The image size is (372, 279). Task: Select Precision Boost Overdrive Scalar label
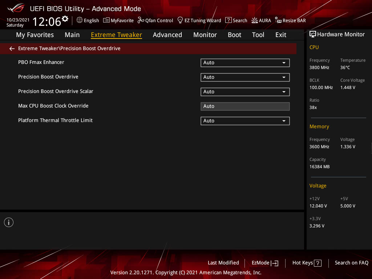(x=56, y=91)
